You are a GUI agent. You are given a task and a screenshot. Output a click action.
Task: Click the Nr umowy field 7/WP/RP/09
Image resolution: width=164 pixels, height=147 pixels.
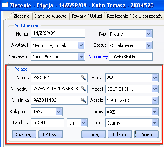tap(130, 56)
